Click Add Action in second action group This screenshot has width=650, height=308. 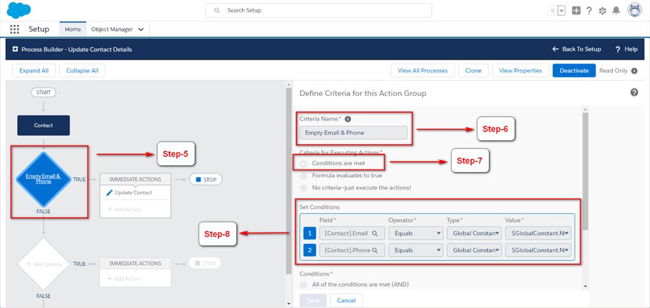point(124,279)
